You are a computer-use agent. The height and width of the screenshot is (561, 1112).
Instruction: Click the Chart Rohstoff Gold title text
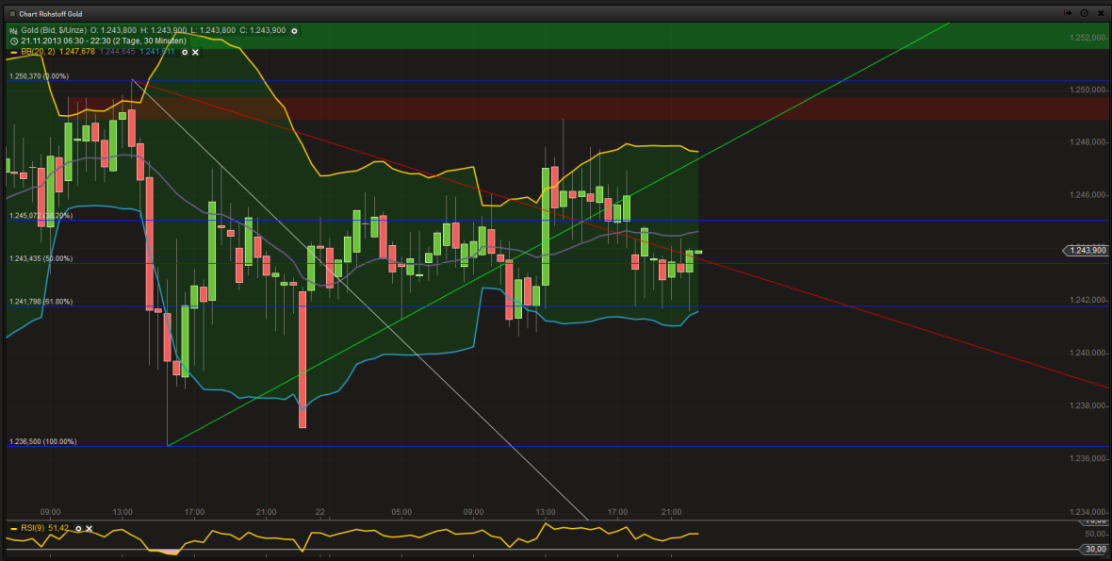(51, 12)
